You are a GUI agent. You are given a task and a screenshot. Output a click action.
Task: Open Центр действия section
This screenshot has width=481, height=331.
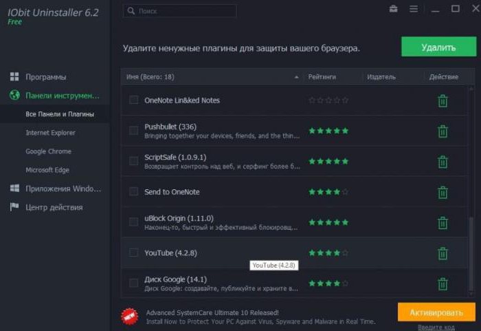click(54, 207)
